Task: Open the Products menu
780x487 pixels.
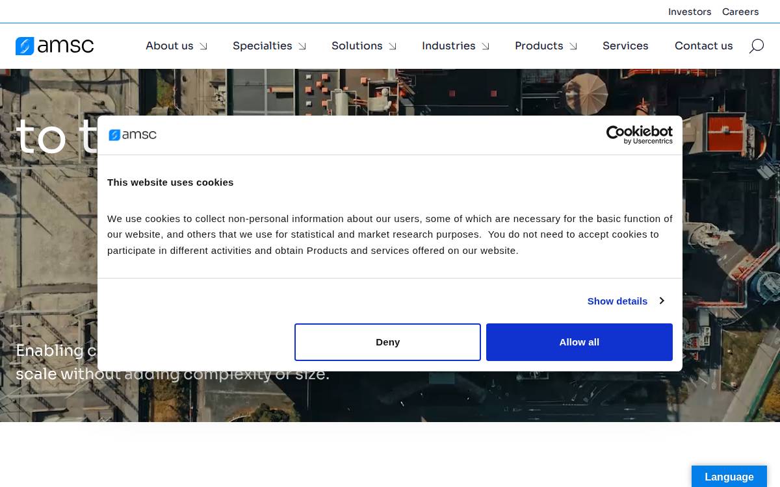Action: [x=539, y=45]
